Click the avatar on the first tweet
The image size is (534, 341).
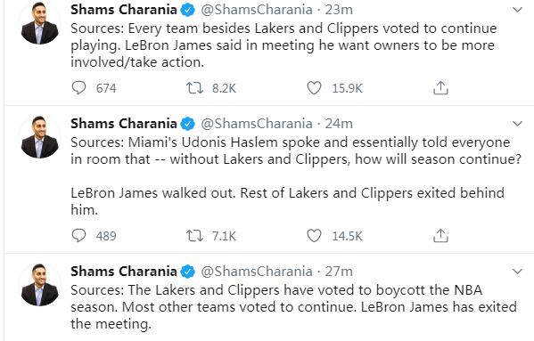tap(39, 24)
